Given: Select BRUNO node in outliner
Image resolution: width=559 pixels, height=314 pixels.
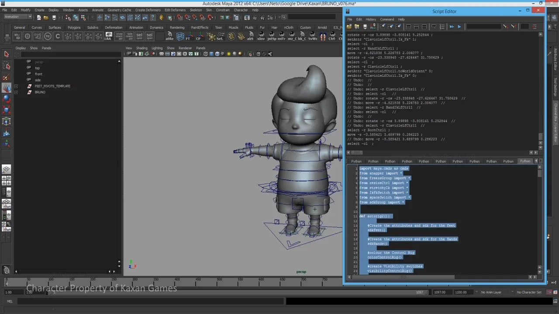Looking at the screenshot, I should click(x=40, y=92).
